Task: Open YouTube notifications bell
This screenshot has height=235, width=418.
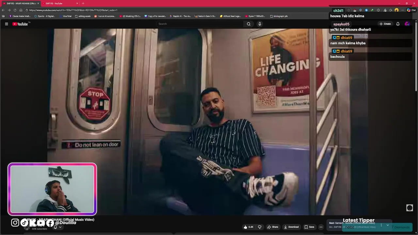Action: 398,24
